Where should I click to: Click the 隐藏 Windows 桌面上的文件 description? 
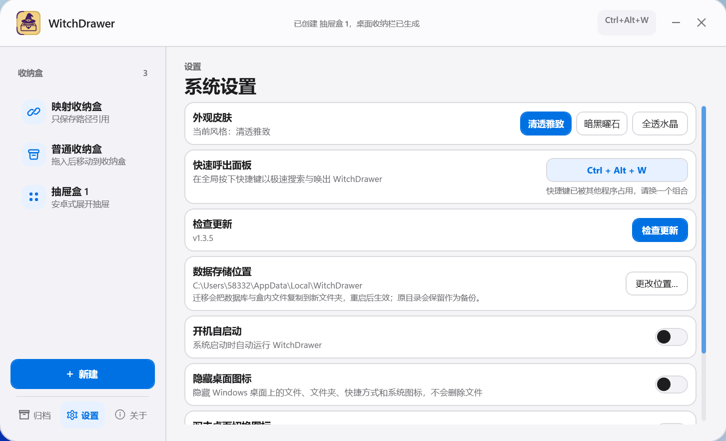338,392
